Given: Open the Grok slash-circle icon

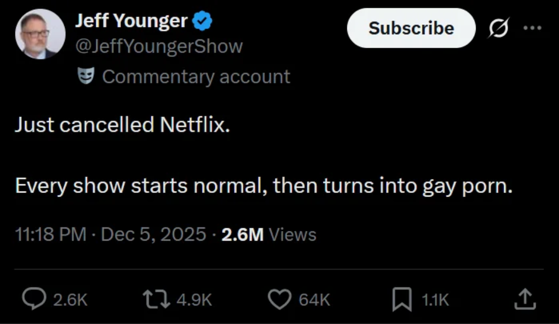Looking at the screenshot, I should [x=498, y=27].
